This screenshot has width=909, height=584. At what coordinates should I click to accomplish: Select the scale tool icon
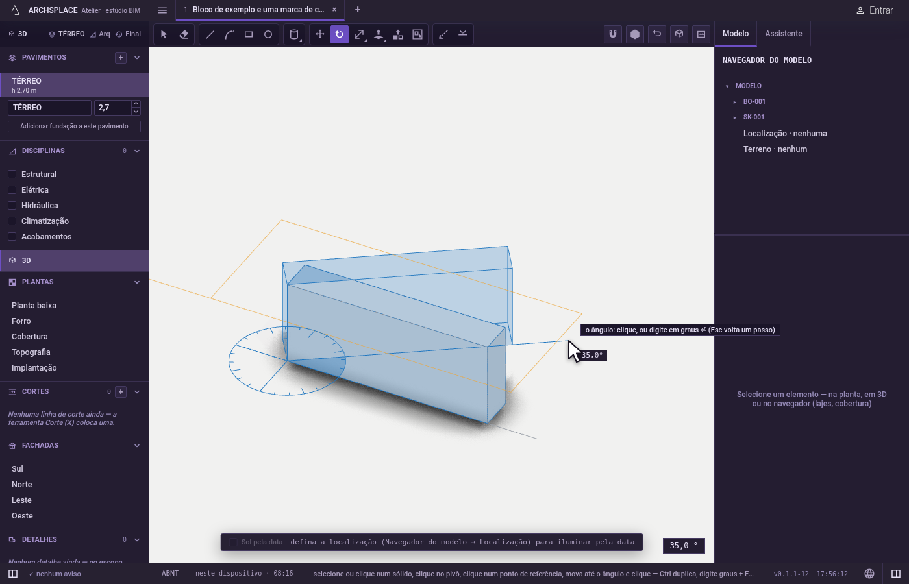(359, 34)
